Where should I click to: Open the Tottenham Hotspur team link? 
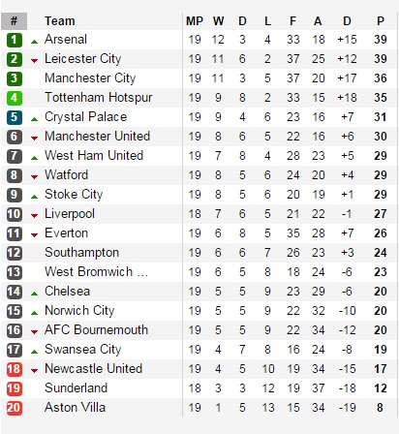[99, 98]
